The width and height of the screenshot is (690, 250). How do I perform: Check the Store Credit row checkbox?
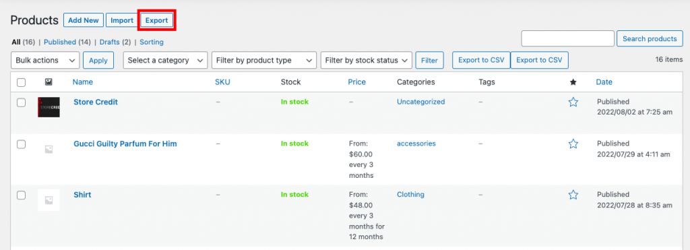21,102
